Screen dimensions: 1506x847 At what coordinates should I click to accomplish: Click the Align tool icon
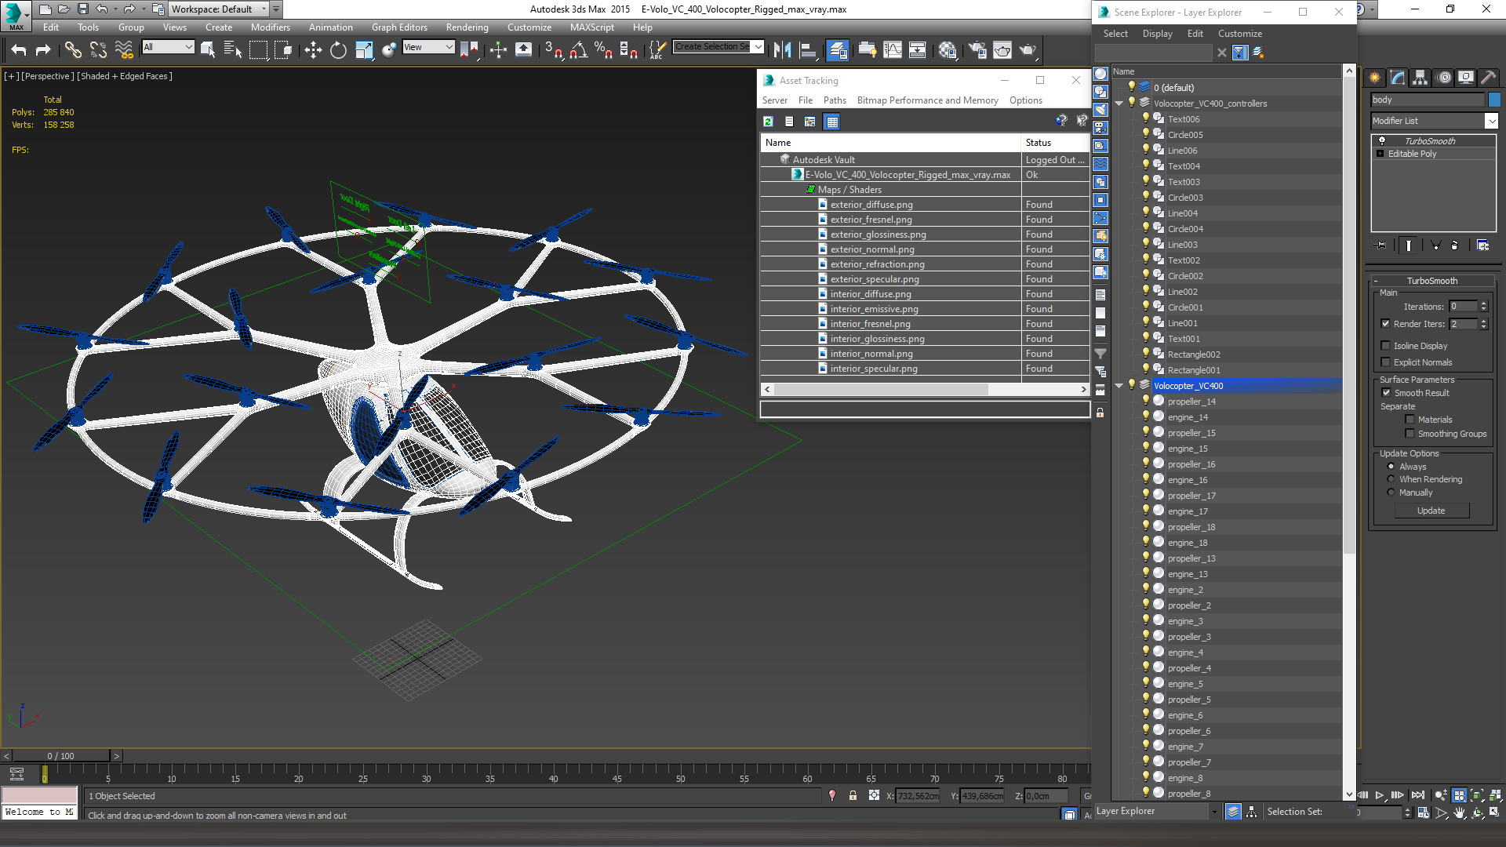(808, 50)
